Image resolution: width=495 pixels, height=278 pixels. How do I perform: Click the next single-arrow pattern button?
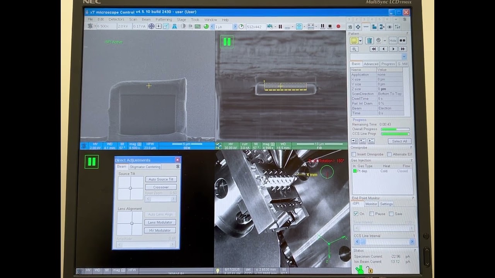click(393, 49)
